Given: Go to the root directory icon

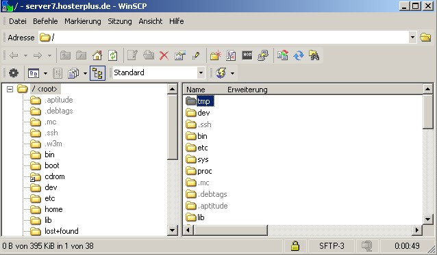Looking at the screenshot, I should pyautogui.click(x=81, y=55).
